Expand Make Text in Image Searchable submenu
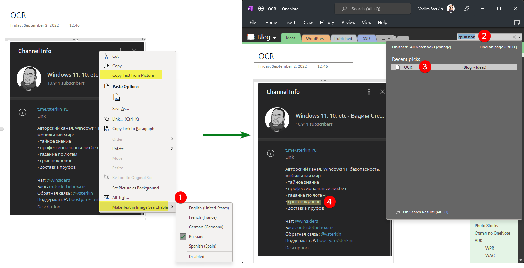Screen dimensions: 524x268 click(137, 207)
